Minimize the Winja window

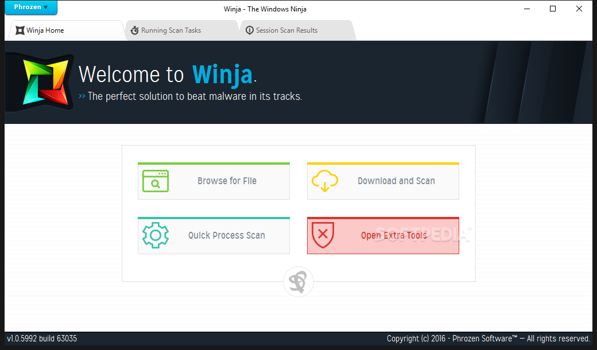pyautogui.click(x=527, y=9)
